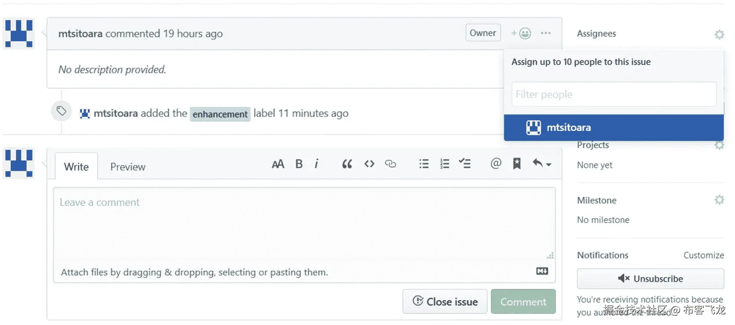
Task: Open the comment options ellipsis menu
Action: pyautogui.click(x=545, y=33)
